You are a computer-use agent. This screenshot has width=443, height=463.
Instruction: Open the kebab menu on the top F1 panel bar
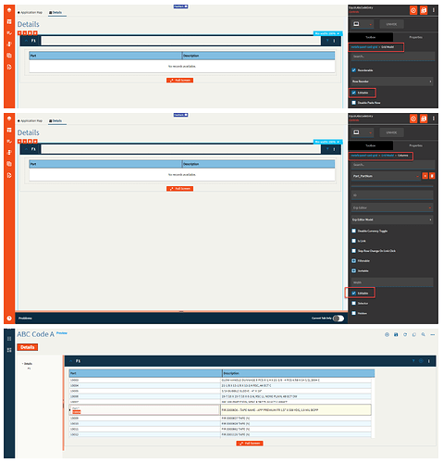click(x=334, y=41)
